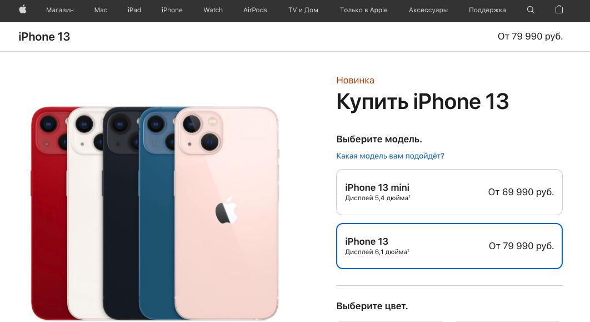This screenshot has height=322, width=590.
Task: Go to Аксессуары in the nav bar
Action: [428, 10]
